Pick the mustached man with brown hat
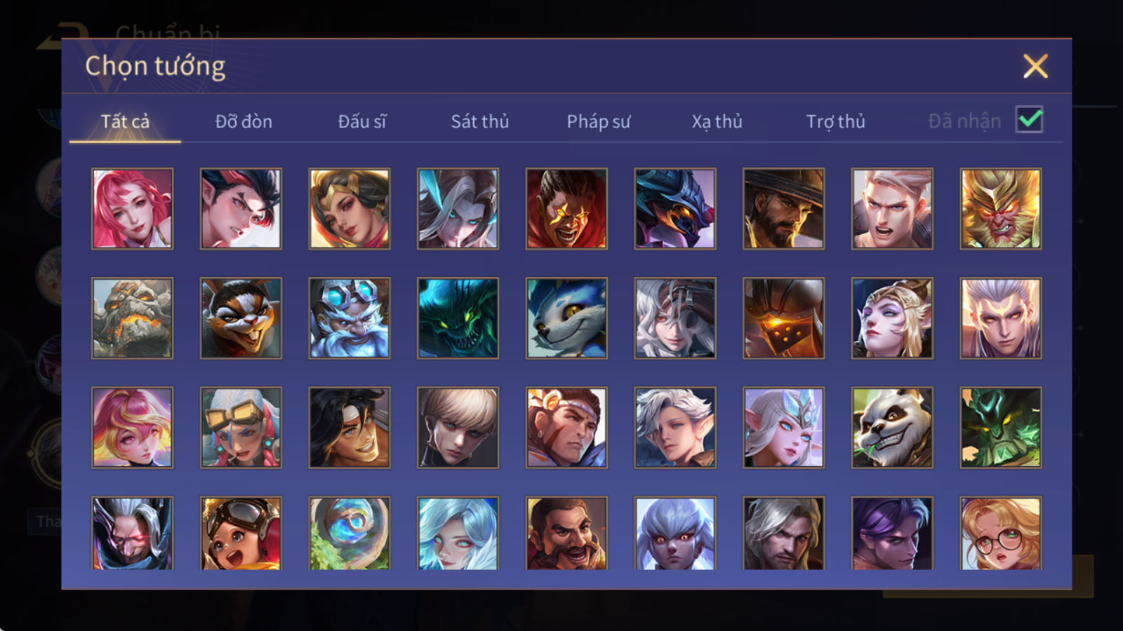Image resolution: width=1123 pixels, height=631 pixels. (566, 533)
